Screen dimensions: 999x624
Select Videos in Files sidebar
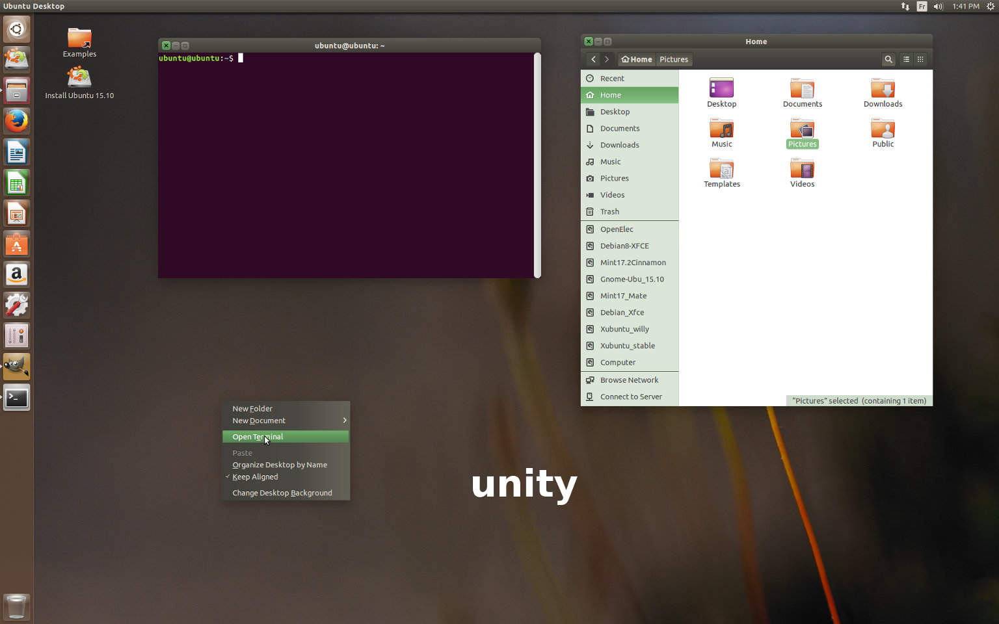(630, 195)
